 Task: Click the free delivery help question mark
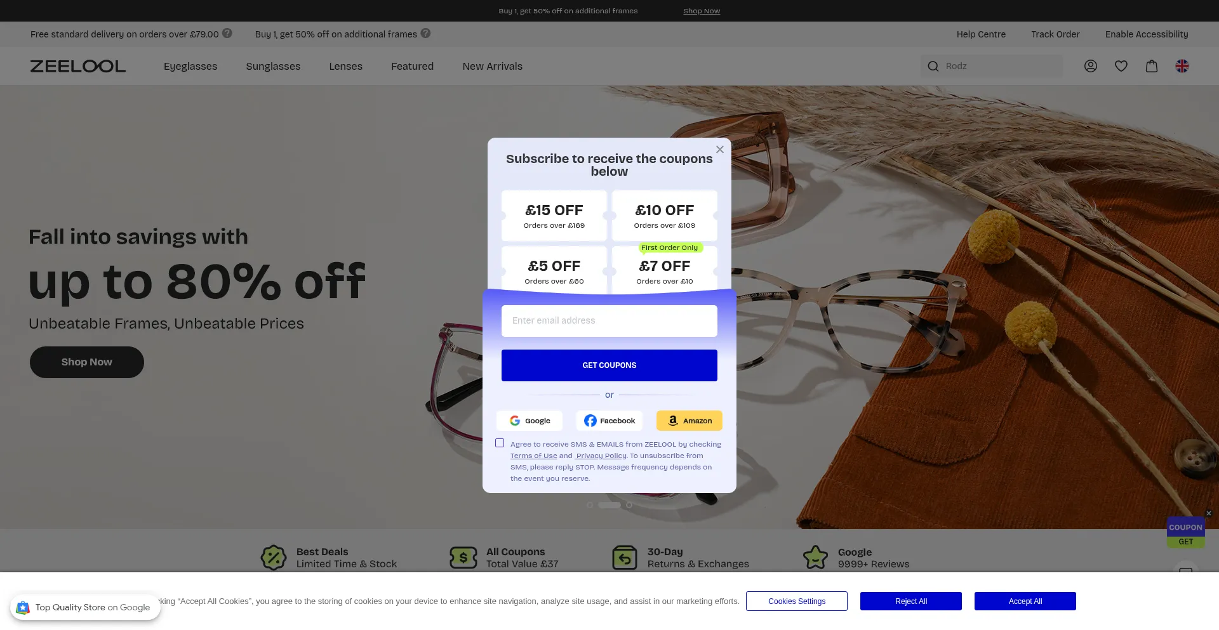(x=227, y=34)
